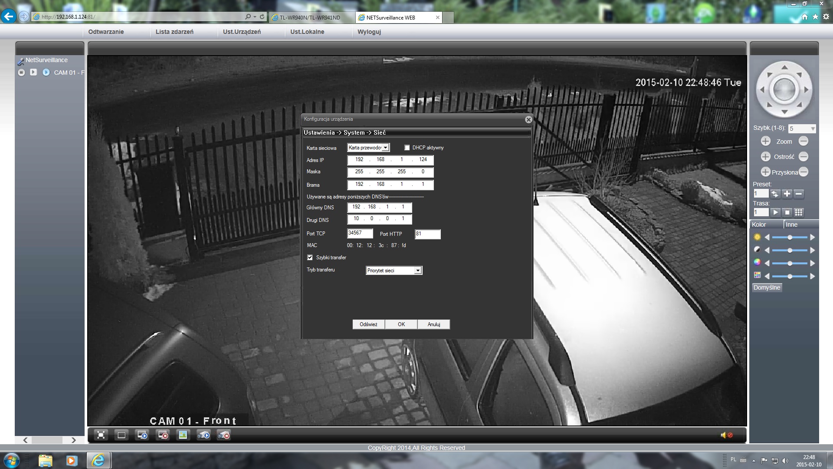Click the go-to-preset arrows icon

click(x=775, y=194)
